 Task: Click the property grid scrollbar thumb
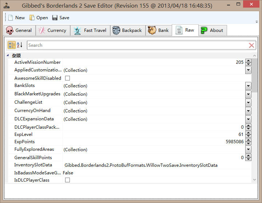pos(254,75)
